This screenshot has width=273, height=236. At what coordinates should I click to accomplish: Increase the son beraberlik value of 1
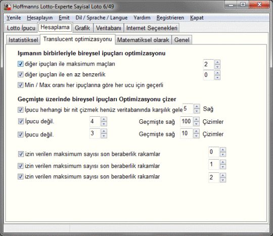click(223, 162)
